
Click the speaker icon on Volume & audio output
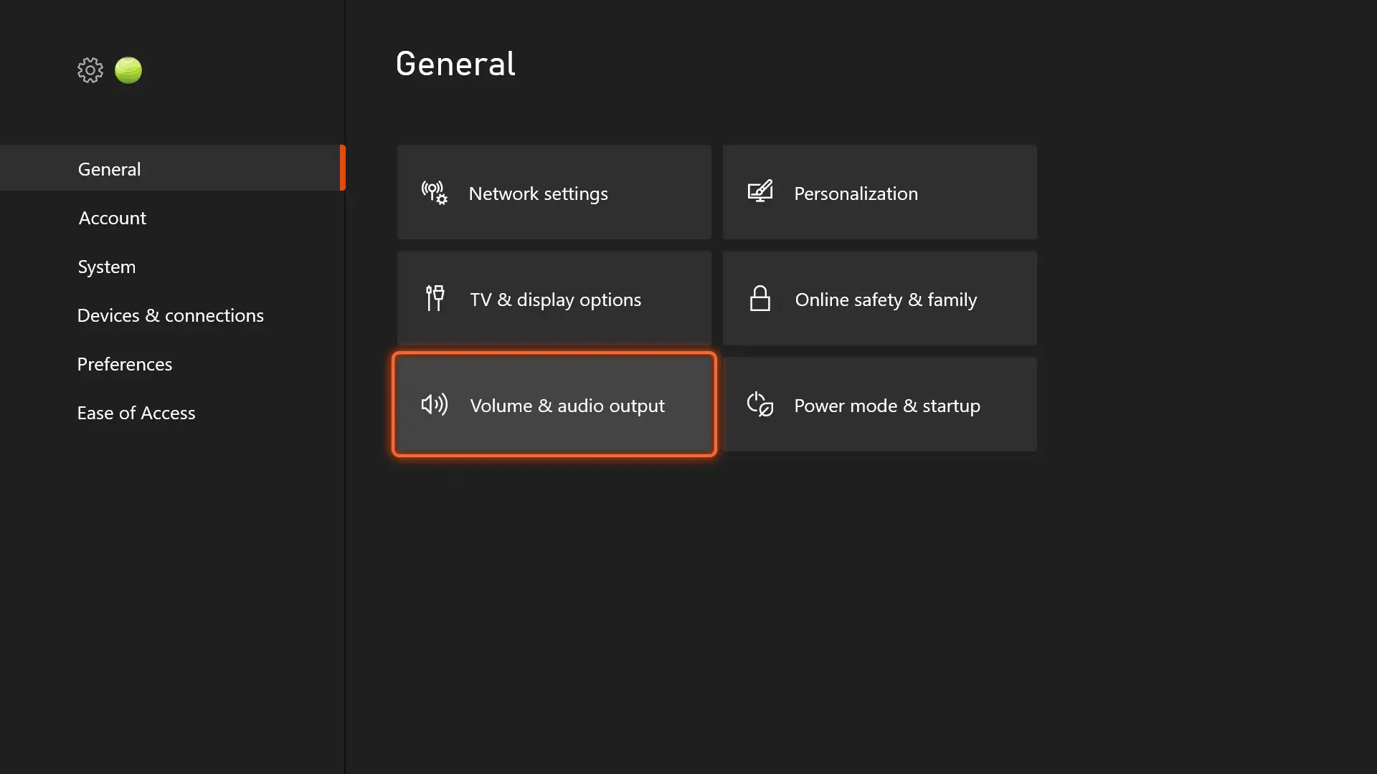pos(434,404)
